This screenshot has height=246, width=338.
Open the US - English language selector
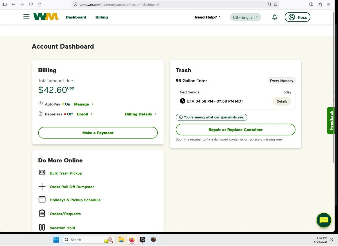246,17
